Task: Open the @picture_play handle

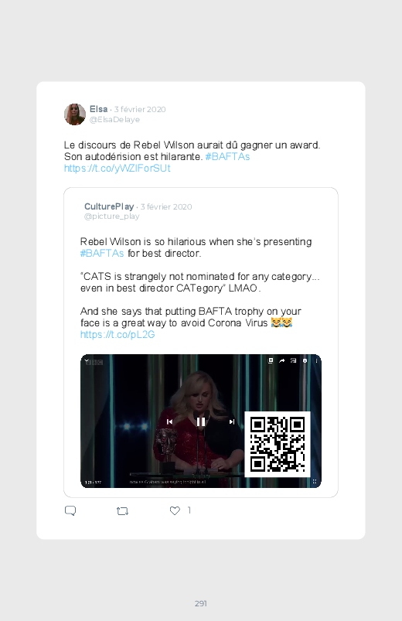Action: (x=111, y=217)
